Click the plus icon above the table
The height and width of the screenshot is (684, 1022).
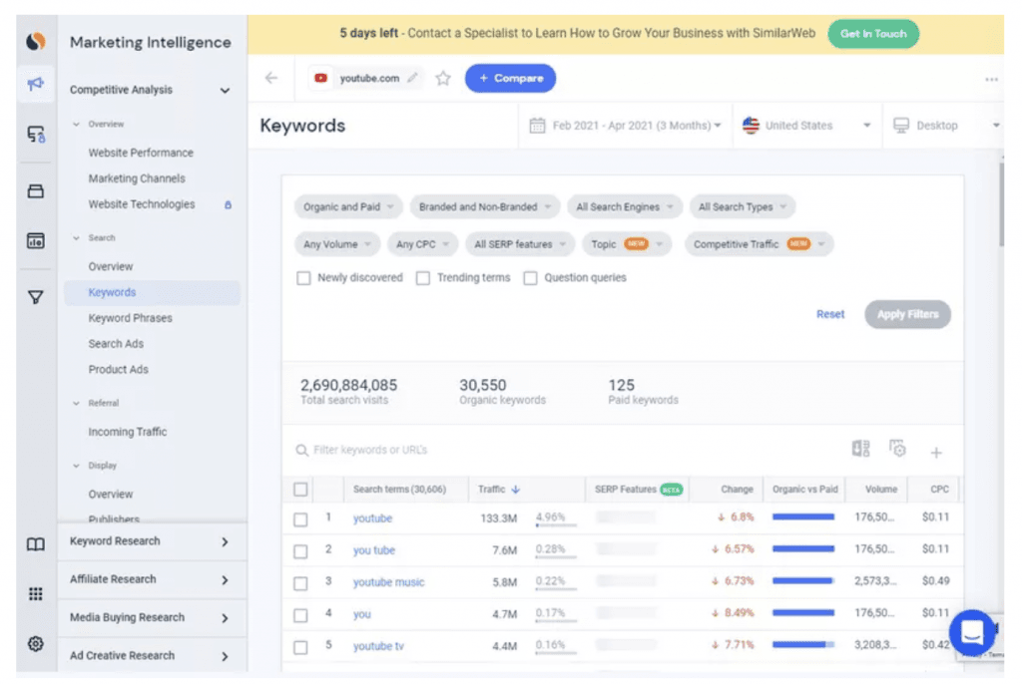[x=936, y=452]
